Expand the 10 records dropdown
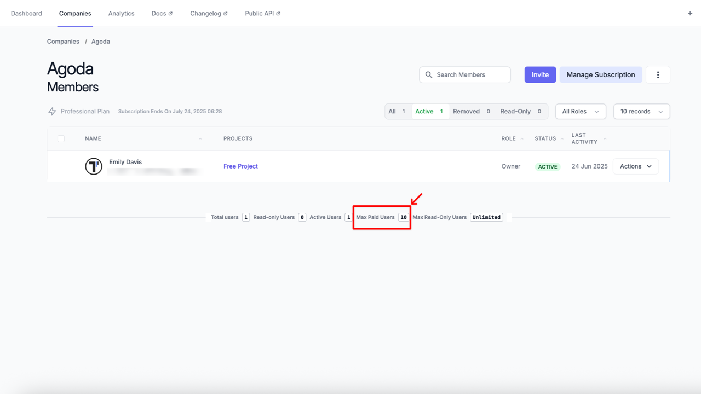 [x=641, y=112]
